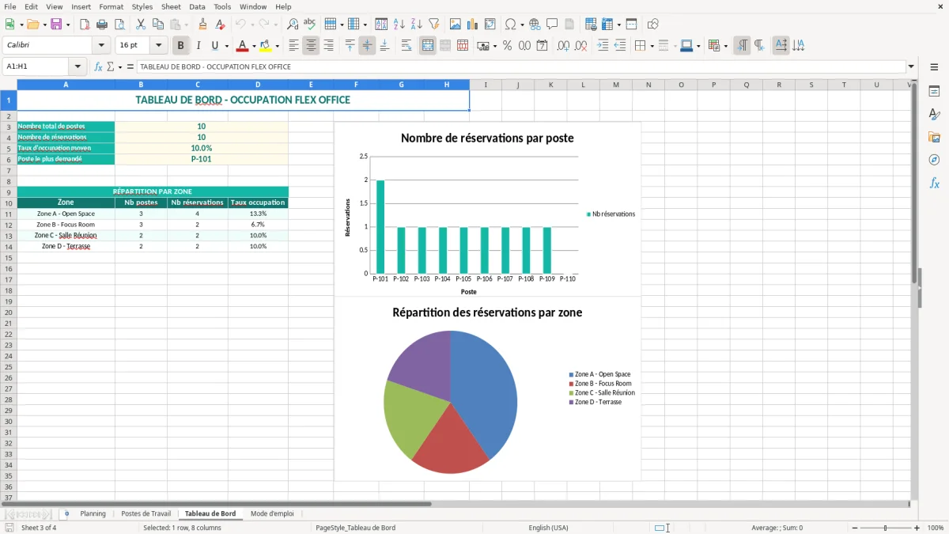Toggle Align Left
This screenshot has width=949, height=534.
click(293, 46)
